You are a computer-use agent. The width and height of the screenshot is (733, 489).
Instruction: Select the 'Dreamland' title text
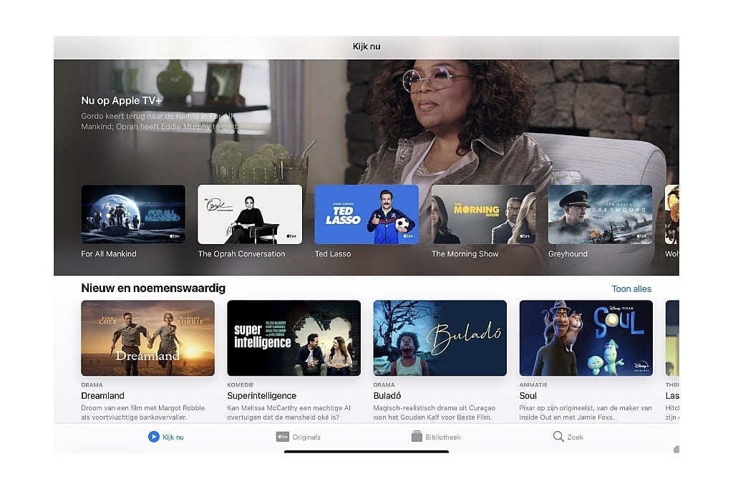(x=103, y=395)
